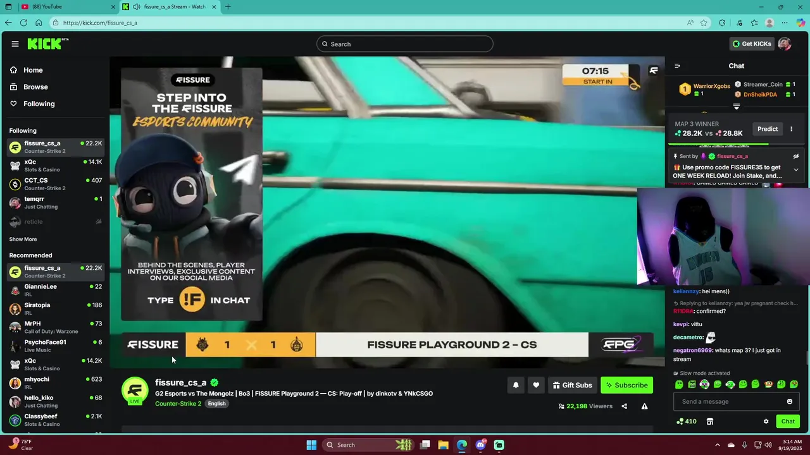The width and height of the screenshot is (810, 455).
Task: Refresh the page
Action: coord(23,23)
